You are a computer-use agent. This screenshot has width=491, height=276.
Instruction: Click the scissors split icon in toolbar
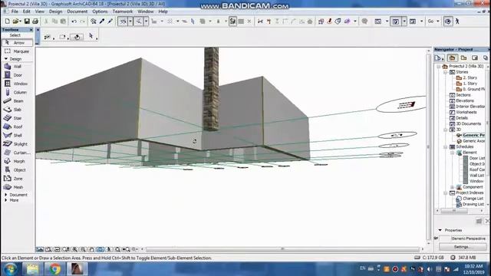pyautogui.click(x=260, y=21)
